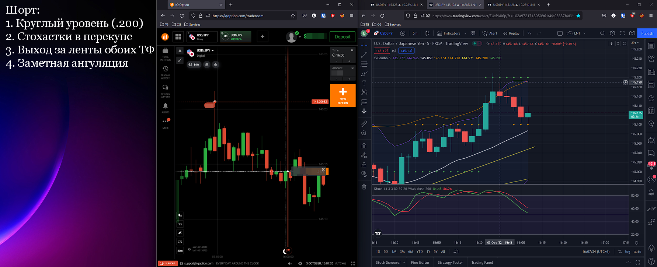657x267 pixels.
Task: Open the Trading Panel tab
Action: coord(482,263)
